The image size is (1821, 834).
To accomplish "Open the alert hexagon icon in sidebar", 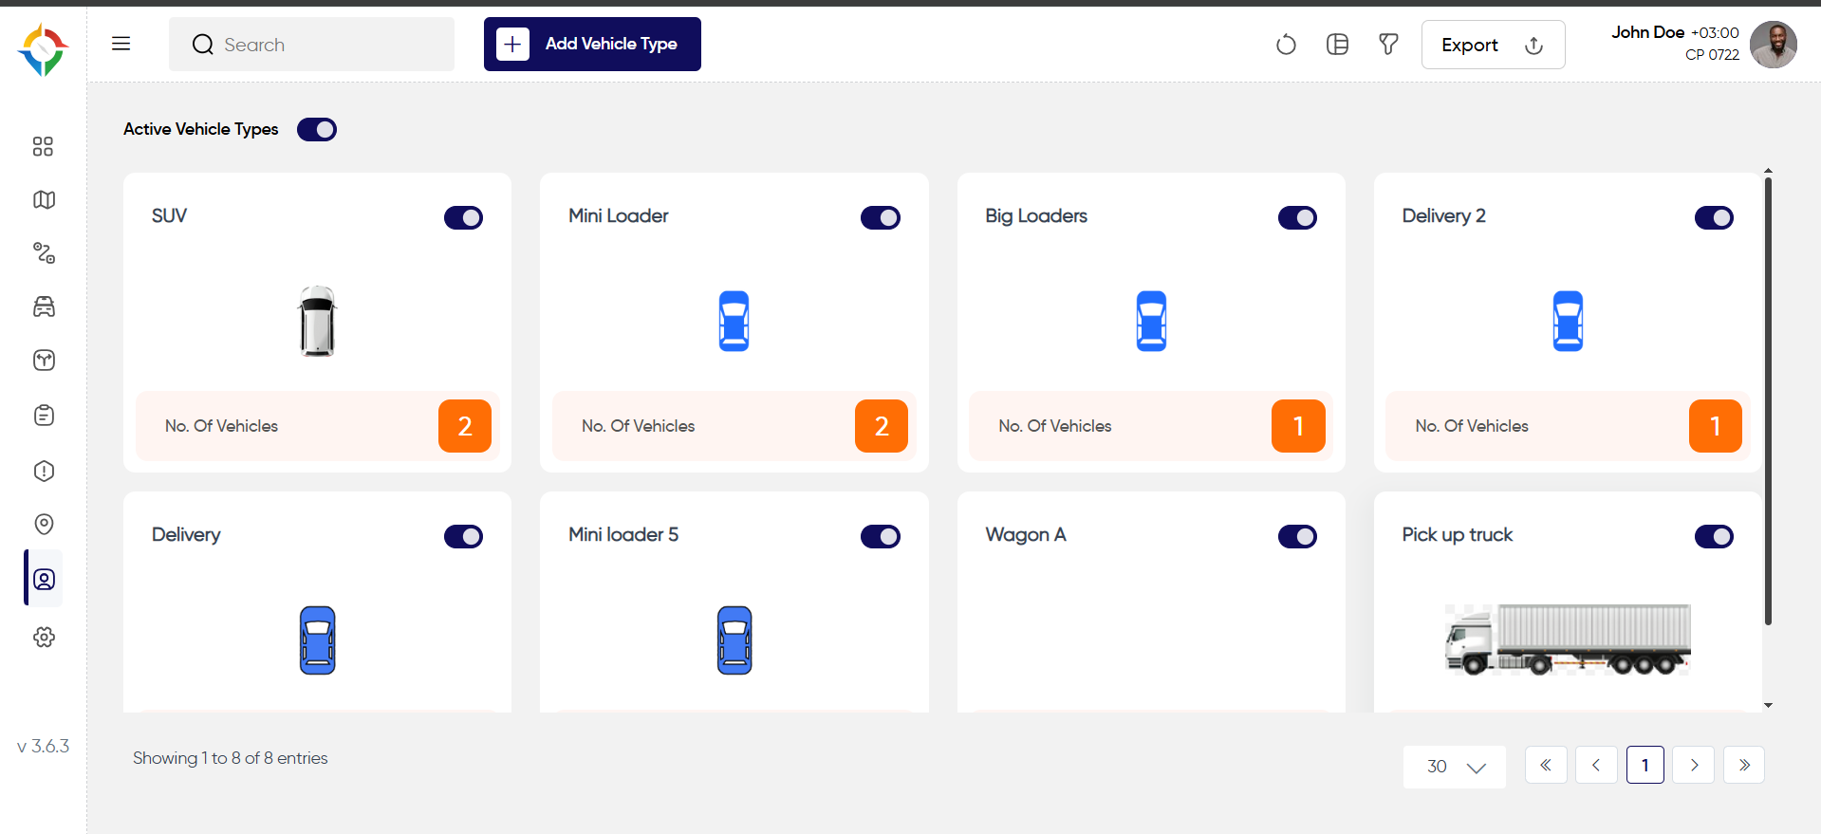I will (x=44, y=471).
